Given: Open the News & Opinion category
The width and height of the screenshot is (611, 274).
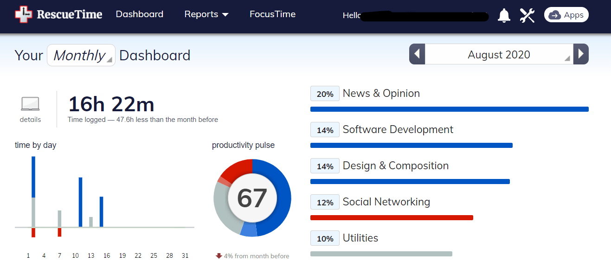Looking at the screenshot, I should coord(381,93).
